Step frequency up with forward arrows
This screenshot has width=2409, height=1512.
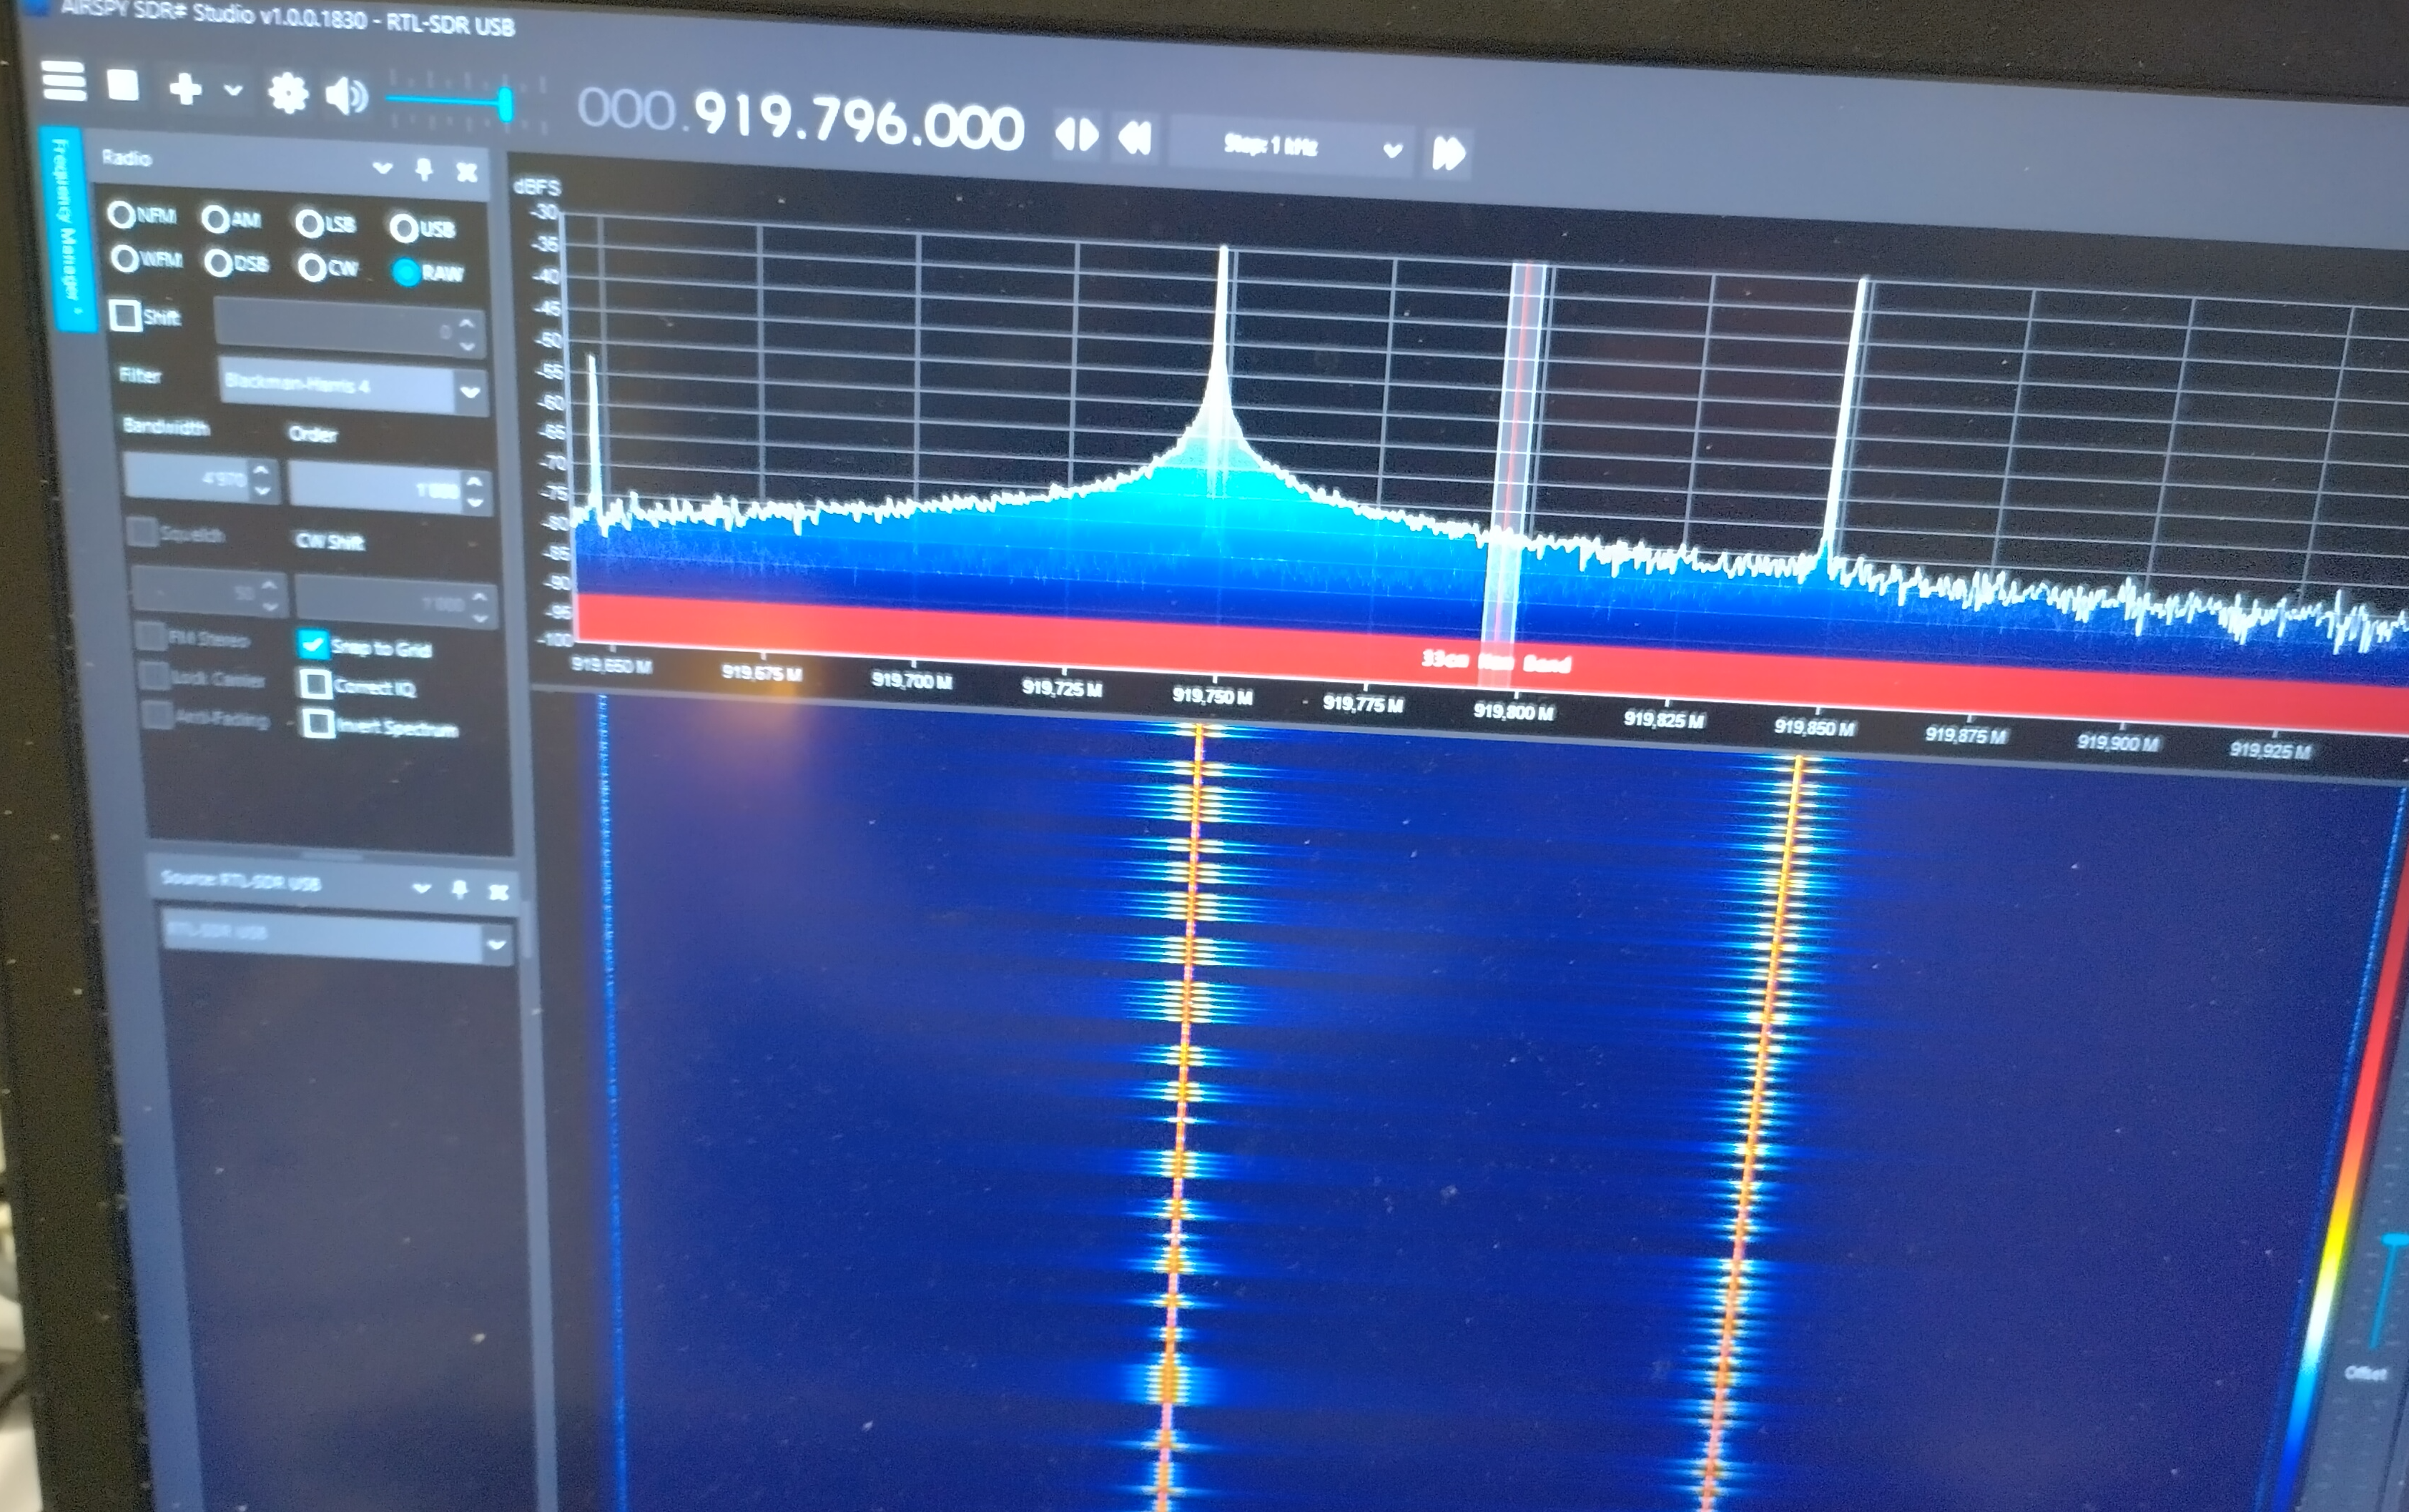pos(1448,153)
